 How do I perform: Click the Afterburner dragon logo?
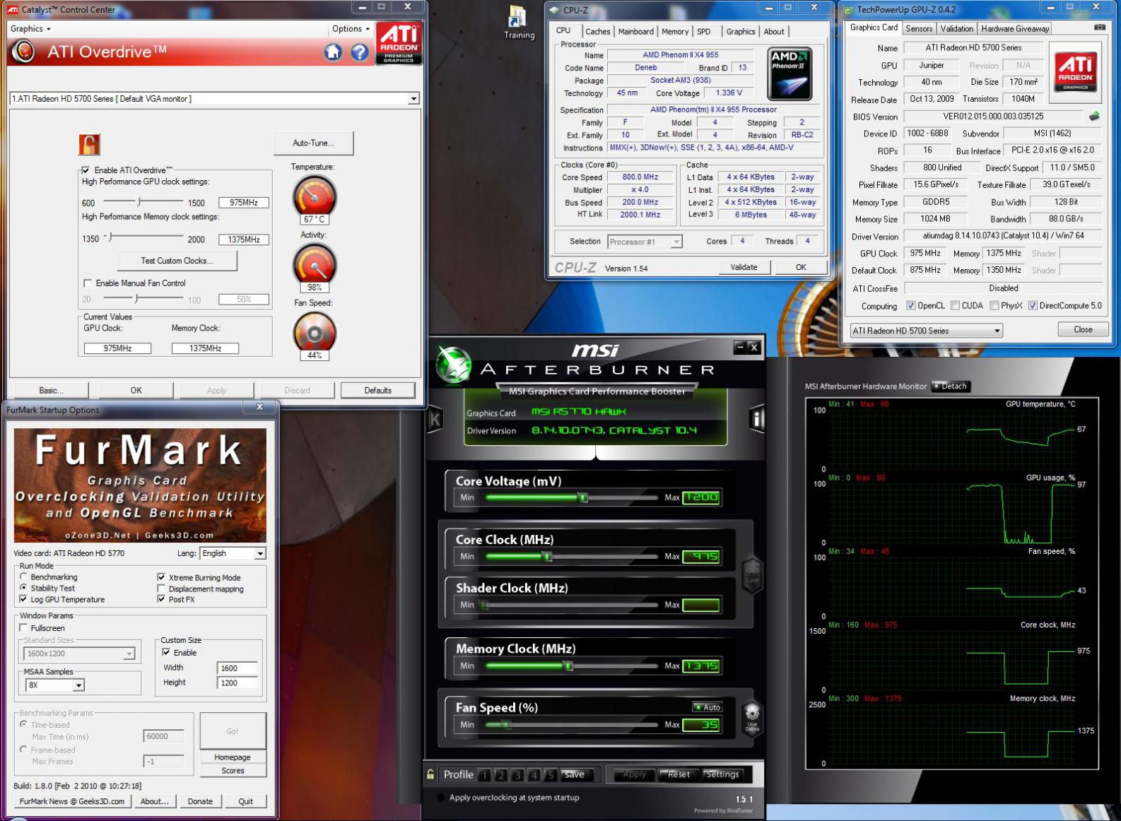point(454,365)
